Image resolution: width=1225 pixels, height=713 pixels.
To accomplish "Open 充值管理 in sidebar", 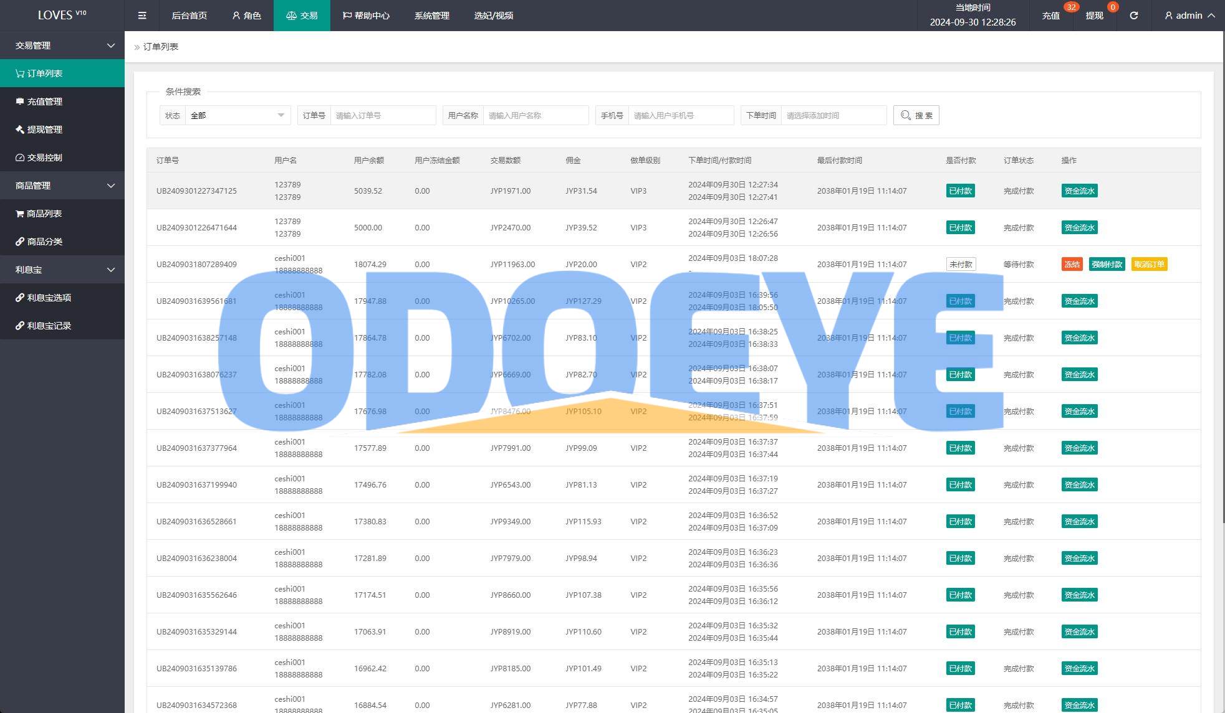I will [x=62, y=102].
